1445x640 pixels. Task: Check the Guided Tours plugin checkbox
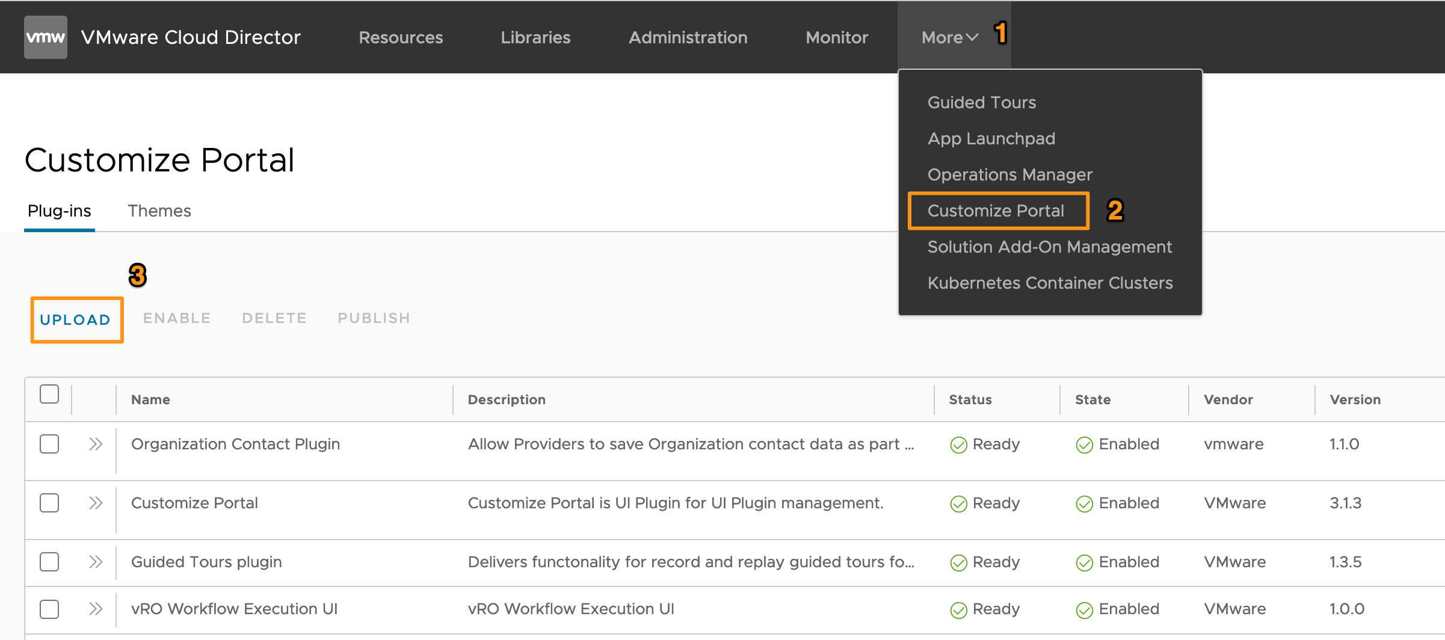click(x=49, y=562)
